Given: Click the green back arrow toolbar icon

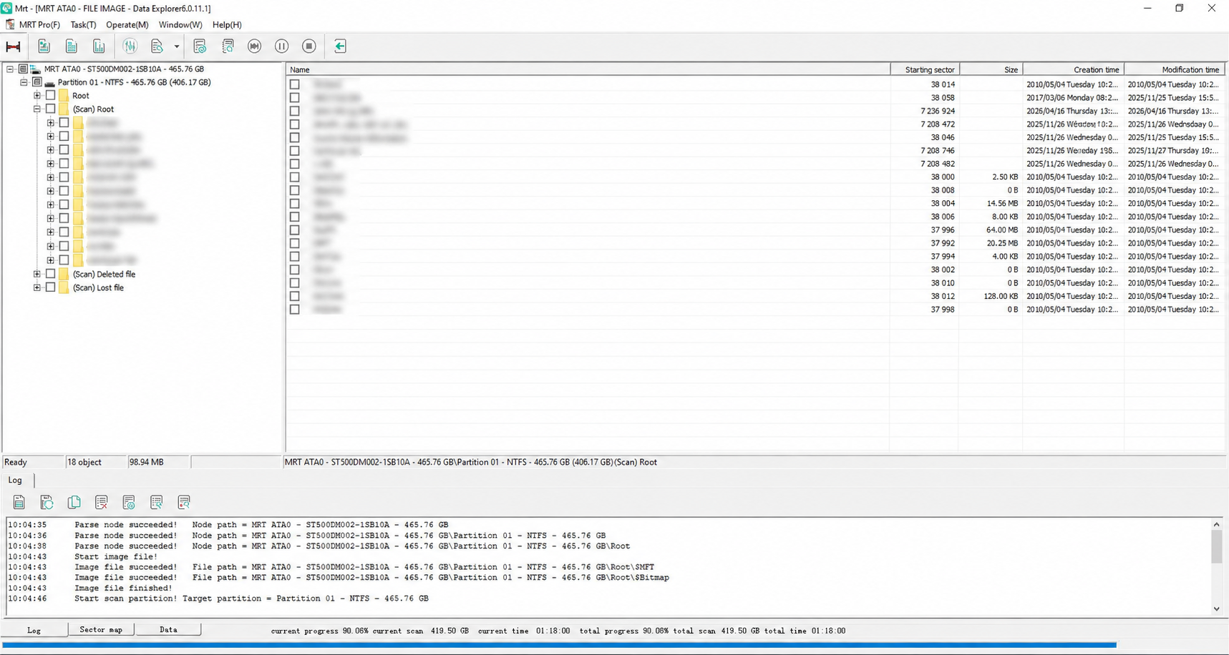Looking at the screenshot, I should [340, 46].
